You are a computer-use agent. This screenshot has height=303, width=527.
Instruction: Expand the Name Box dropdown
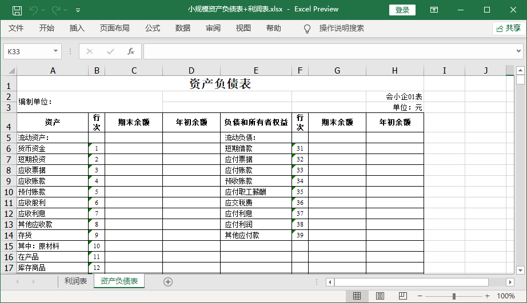point(55,51)
